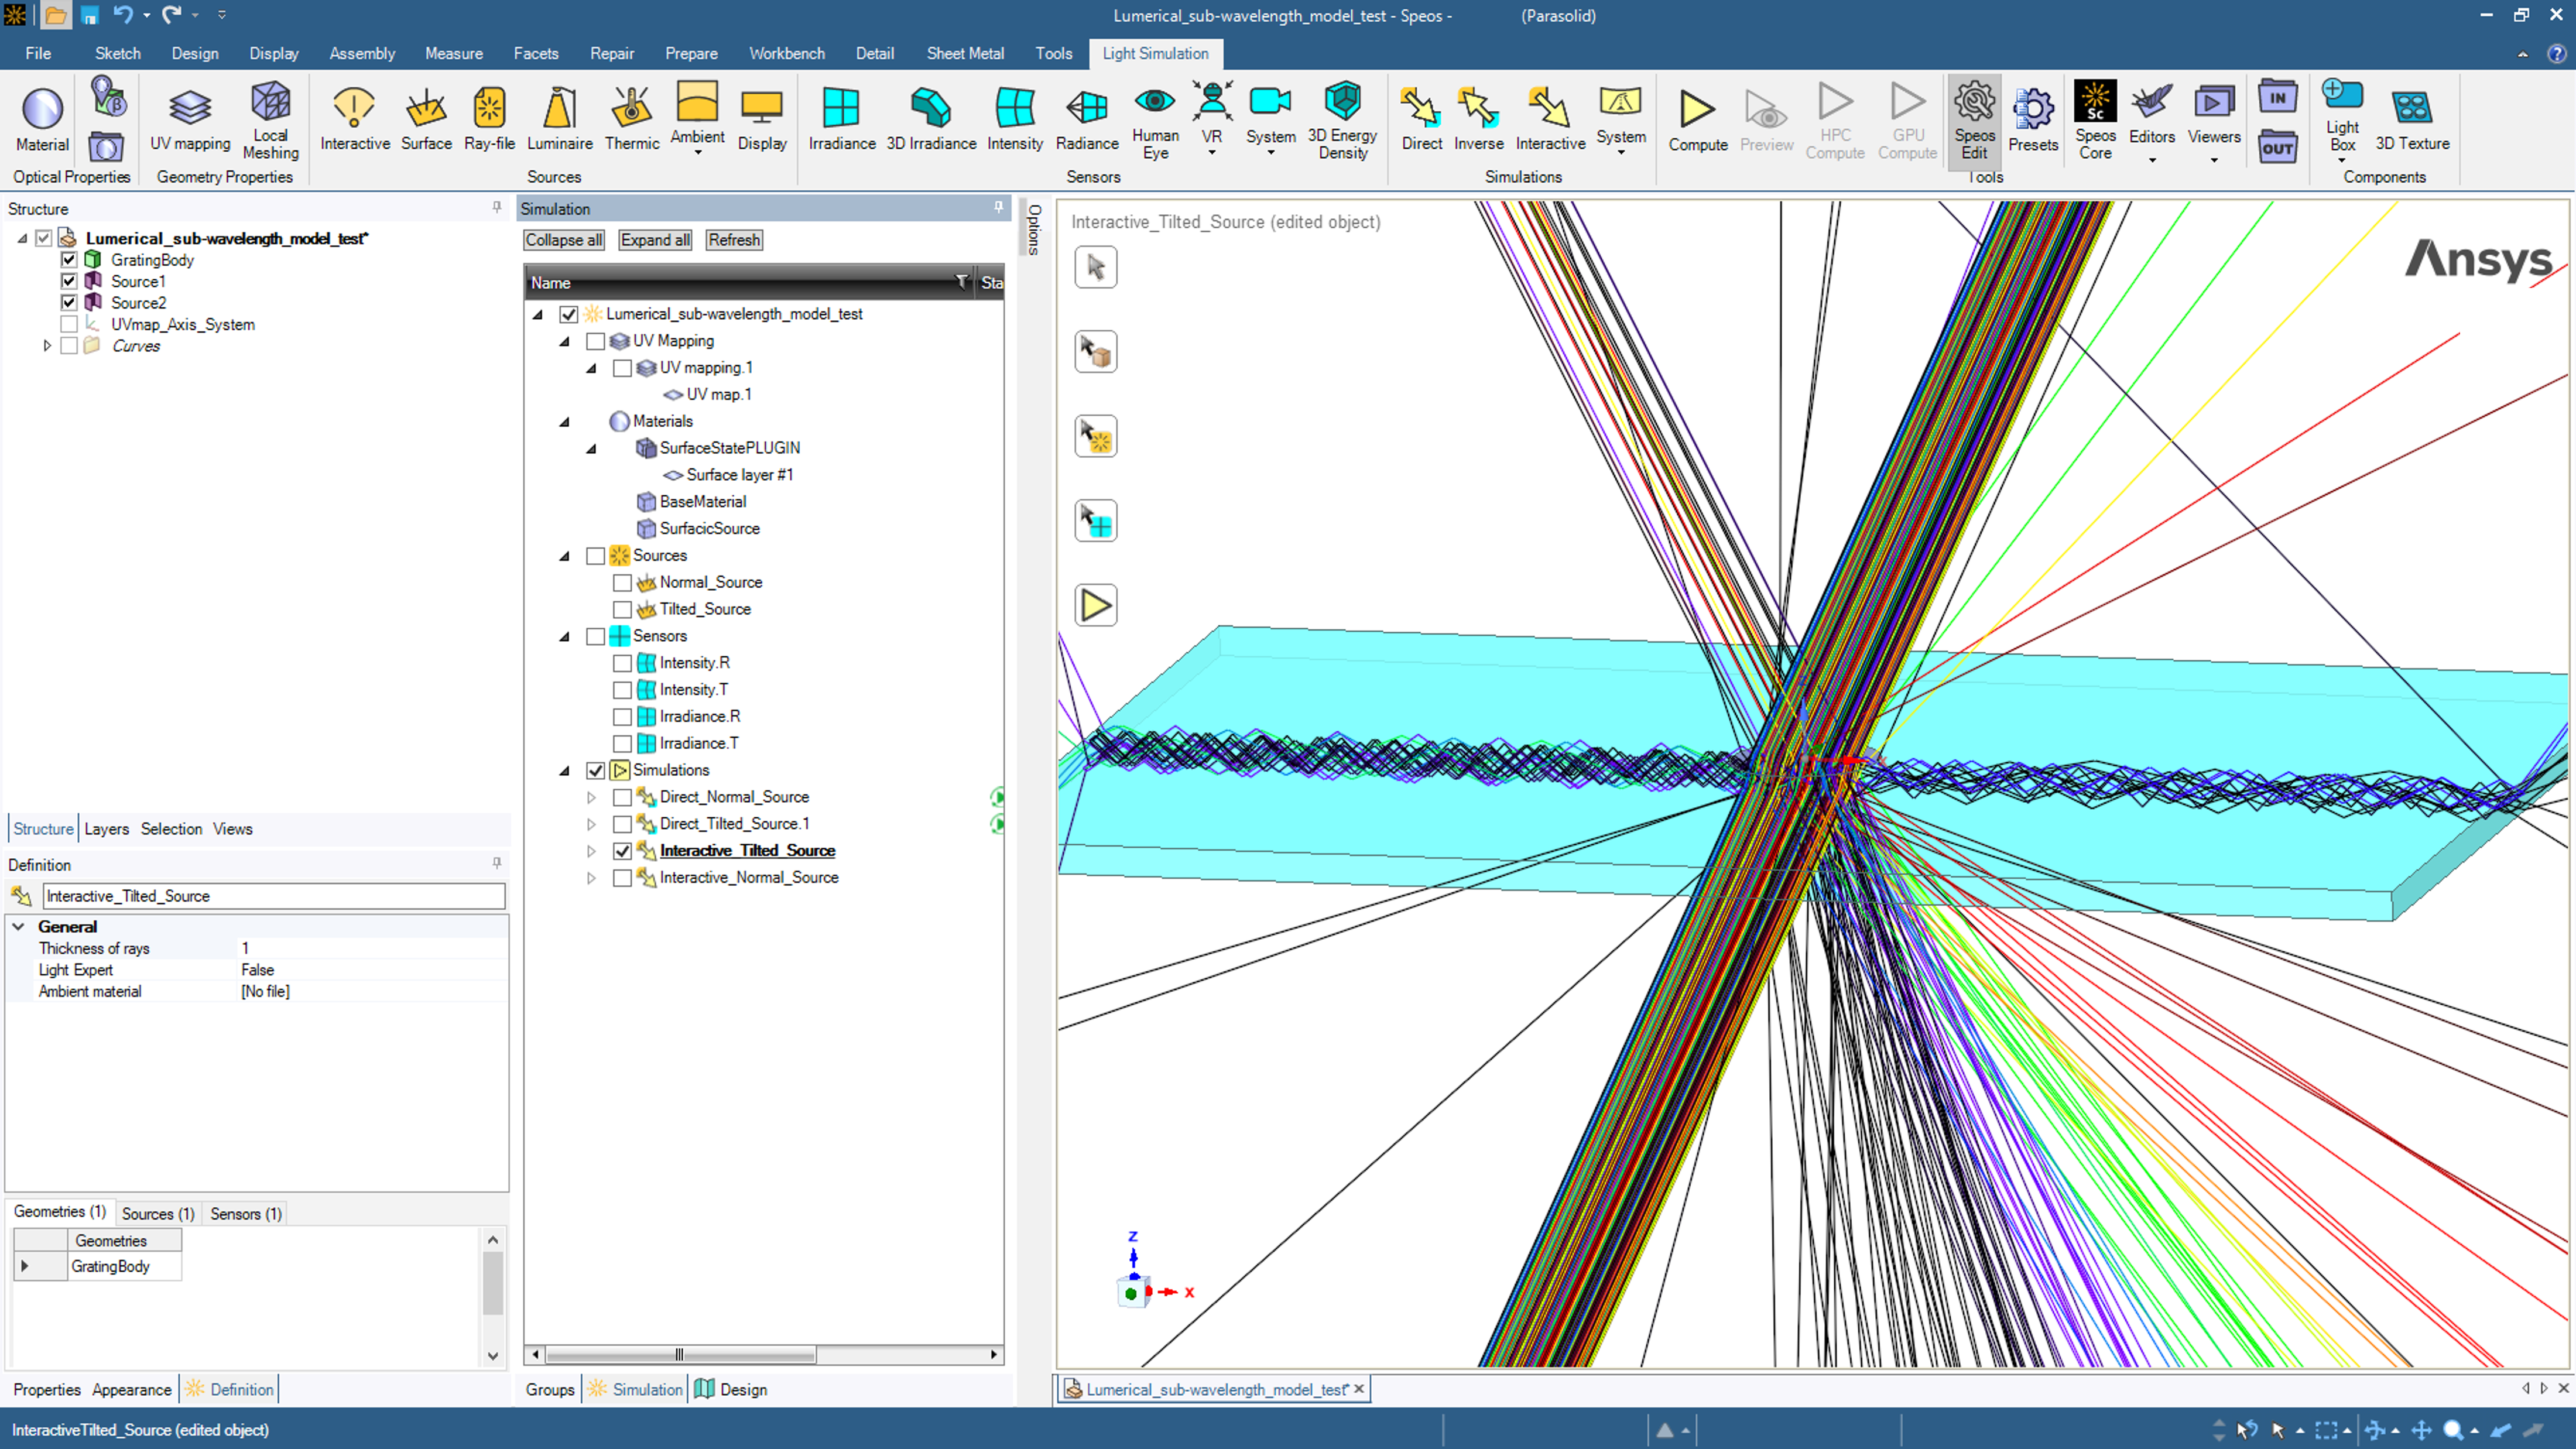
Task: Click the Expand all button
Action: [x=655, y=240]
